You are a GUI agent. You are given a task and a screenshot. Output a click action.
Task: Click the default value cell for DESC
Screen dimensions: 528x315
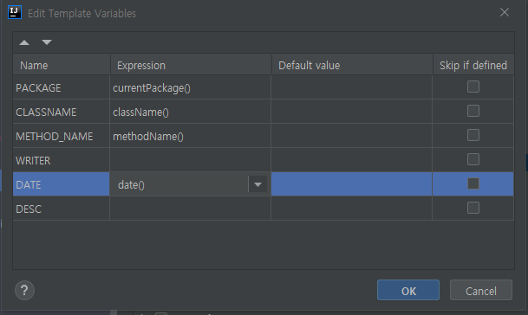coord(351,209)
